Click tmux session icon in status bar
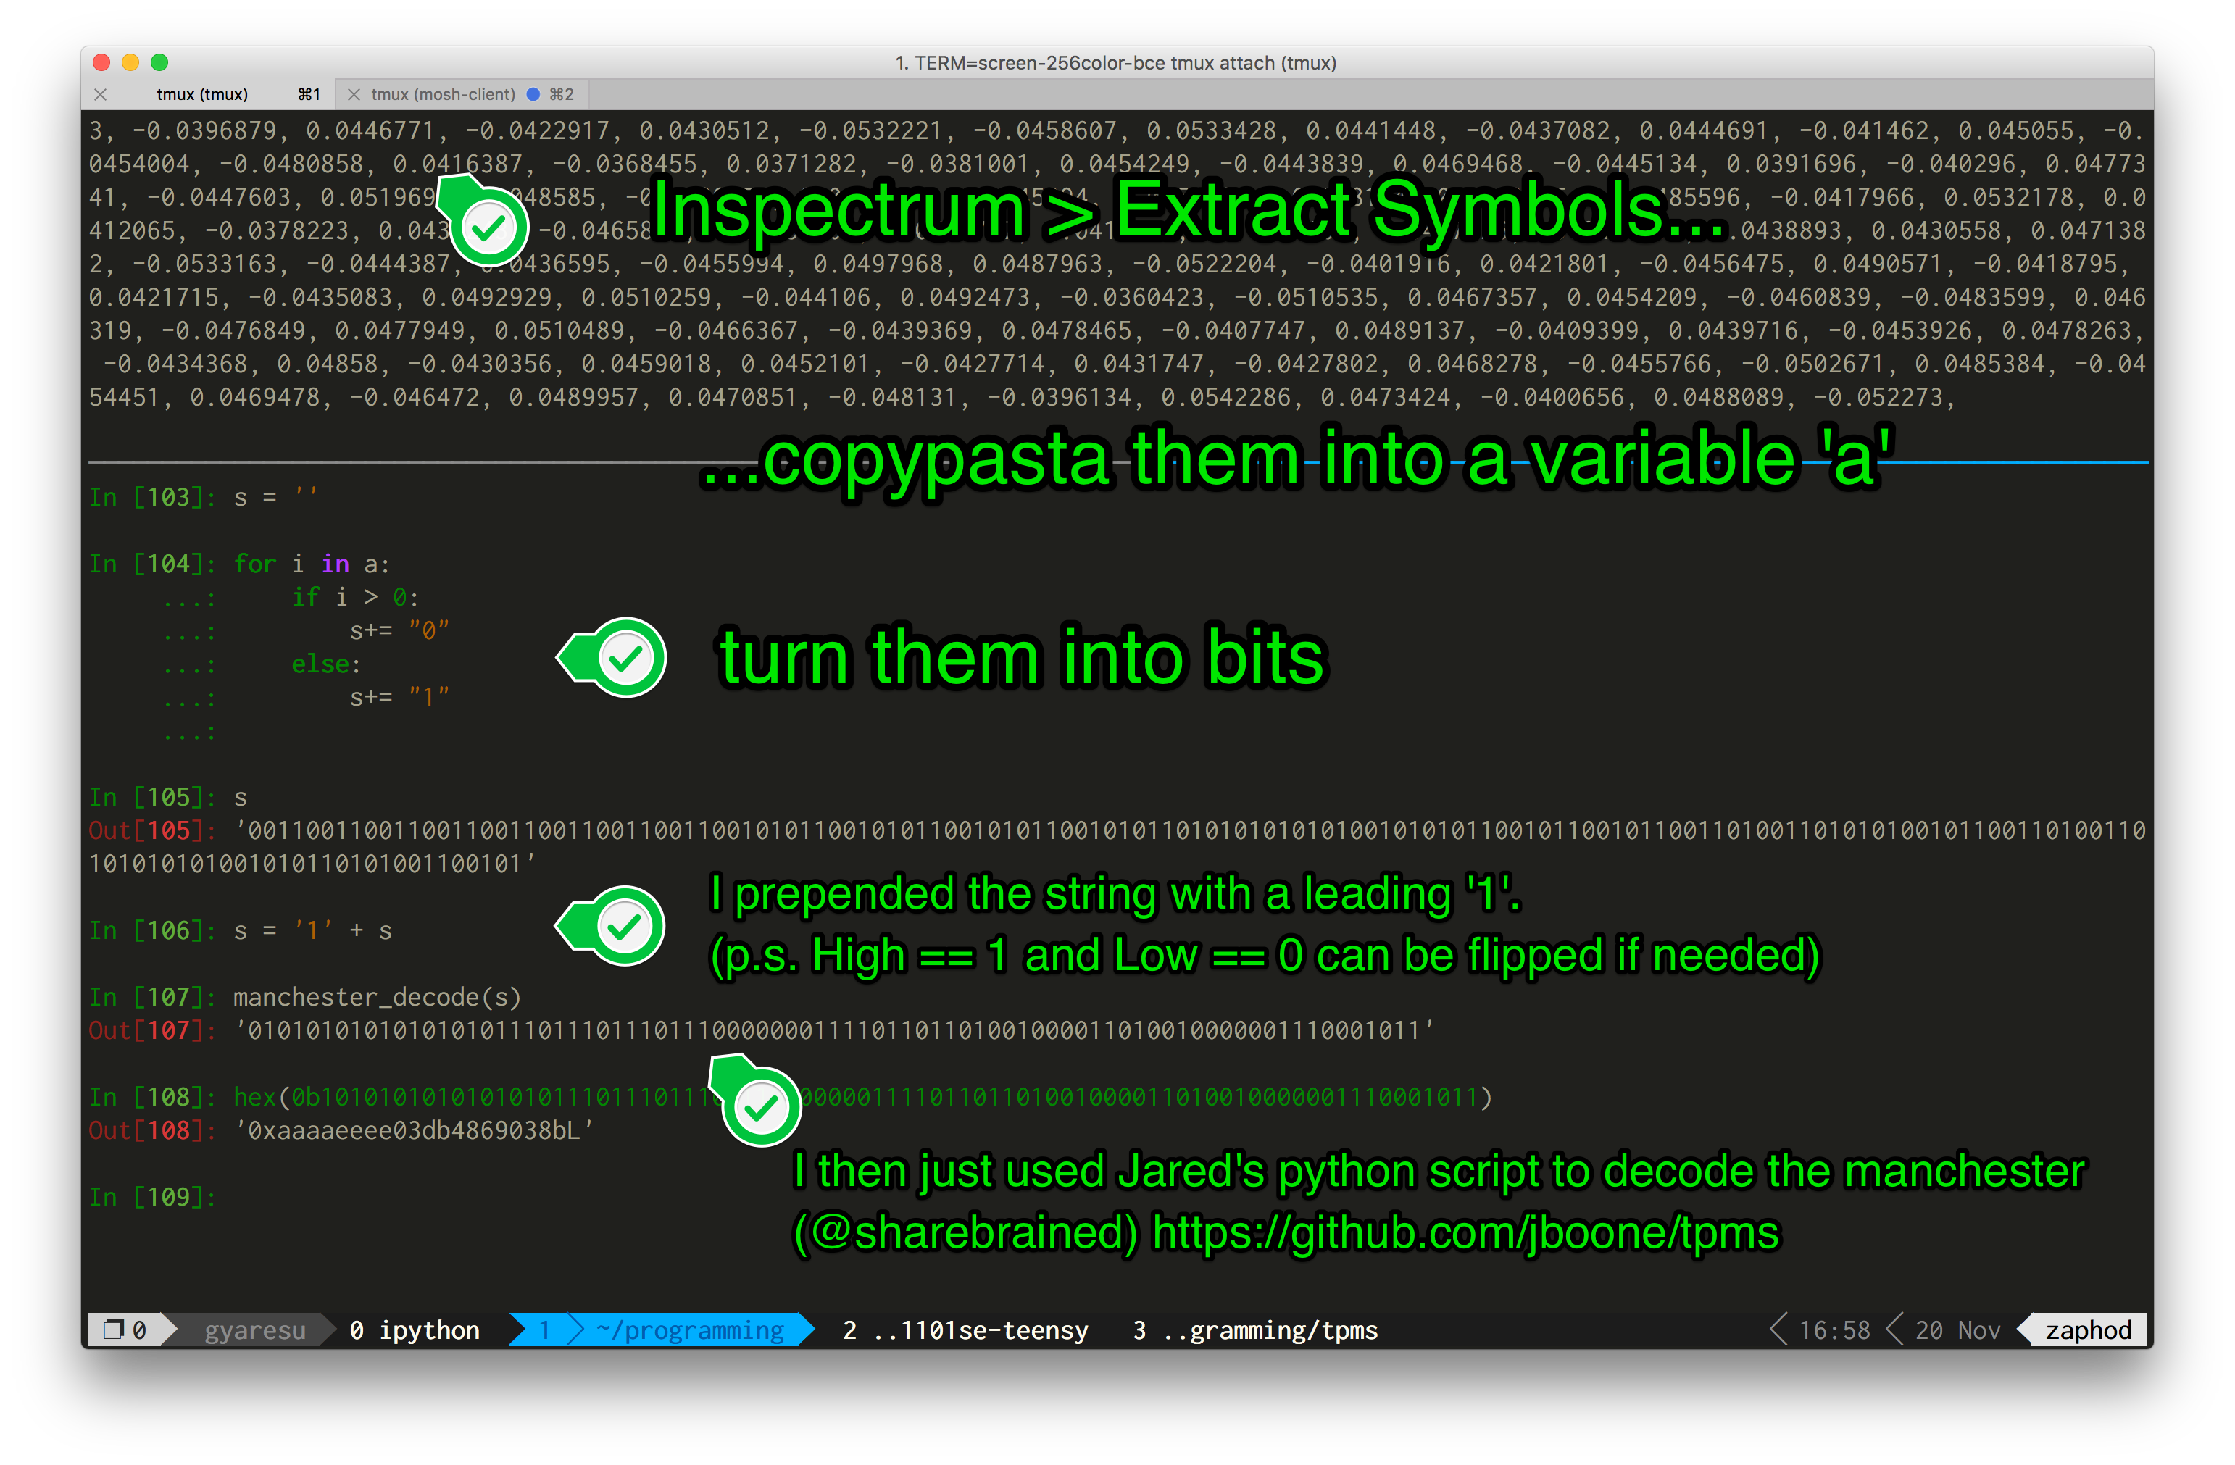 pos(115,1330)
